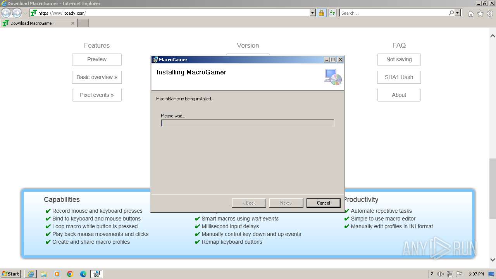The image size is (496, 279).
Task: Click the installer CD computer icon
Action: (333, 77)
